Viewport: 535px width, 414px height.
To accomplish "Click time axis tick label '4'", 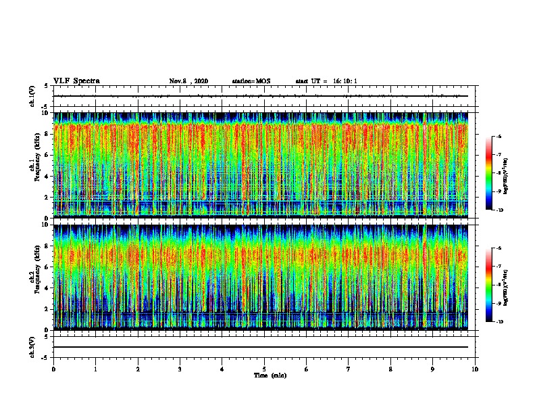I will coord(222,369).
